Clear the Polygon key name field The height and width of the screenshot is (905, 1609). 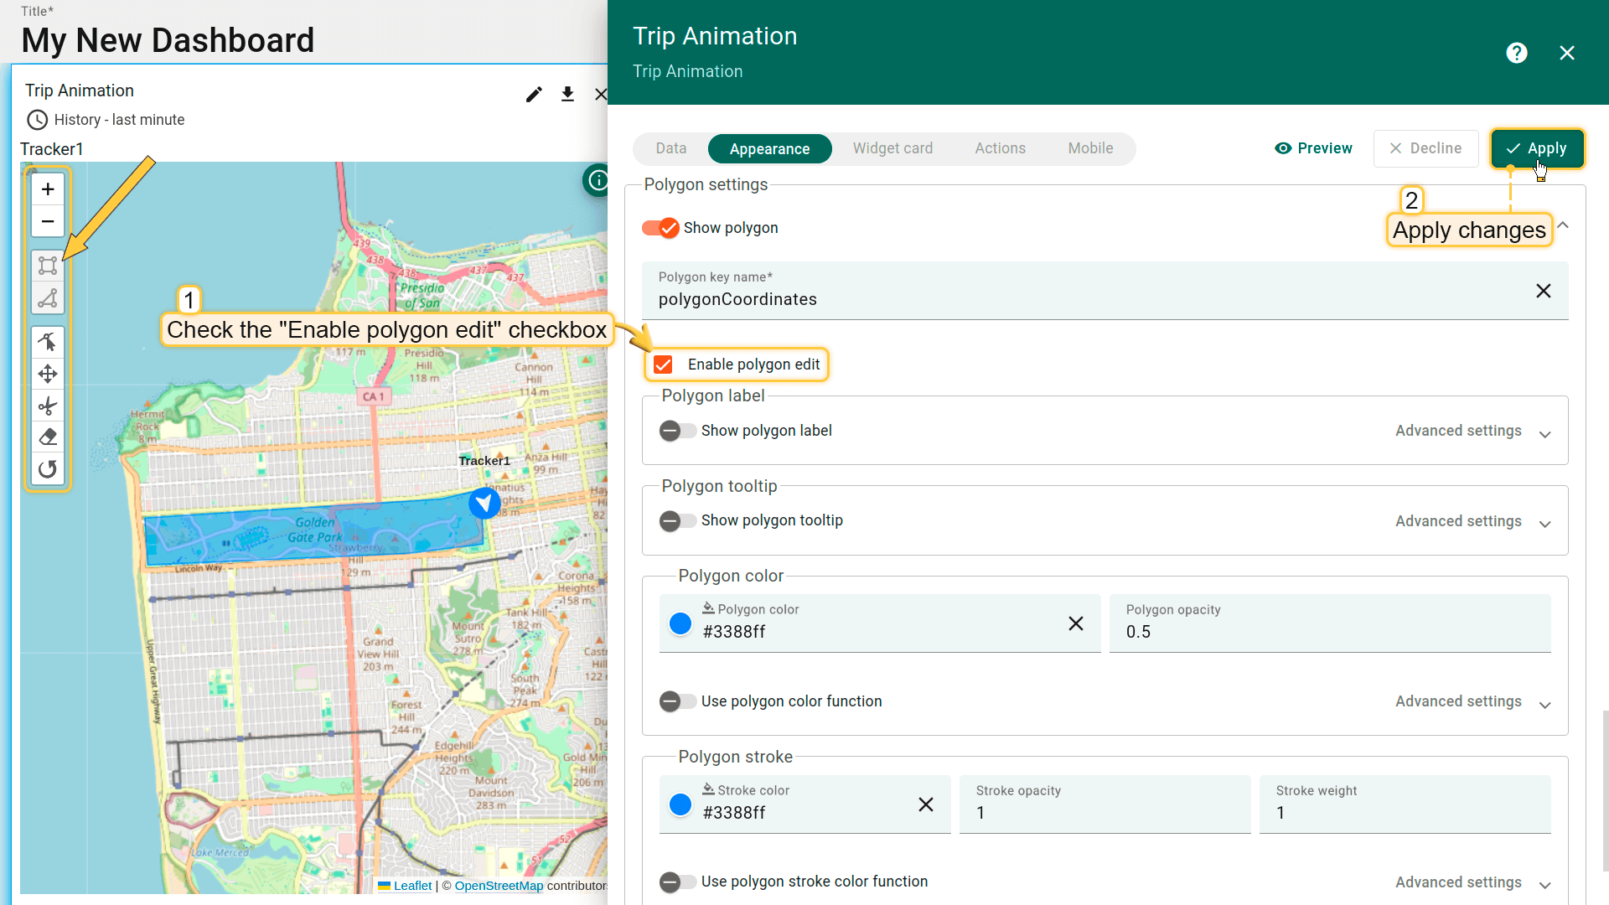pyautogui.click(x=1544, y=291)
